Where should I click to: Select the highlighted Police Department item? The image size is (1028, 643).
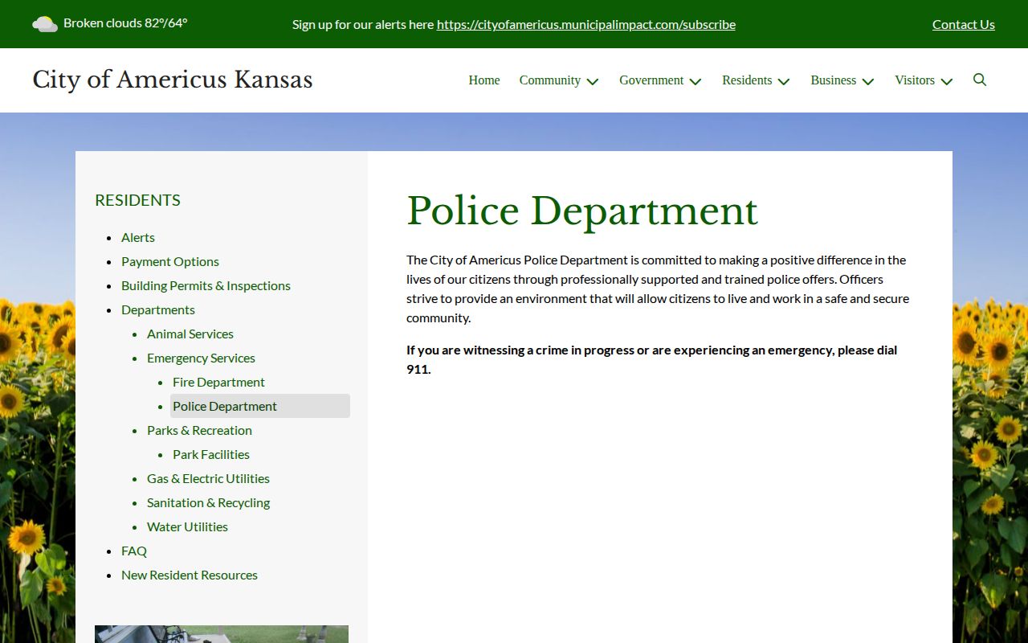260,406
